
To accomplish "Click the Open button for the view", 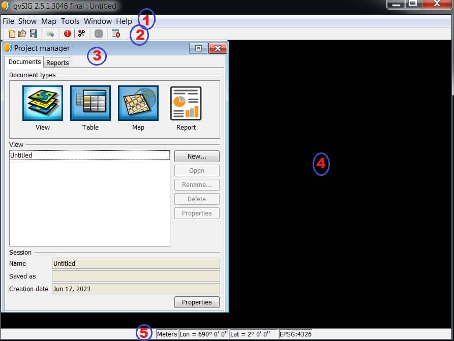I will [x=197, y=171].
